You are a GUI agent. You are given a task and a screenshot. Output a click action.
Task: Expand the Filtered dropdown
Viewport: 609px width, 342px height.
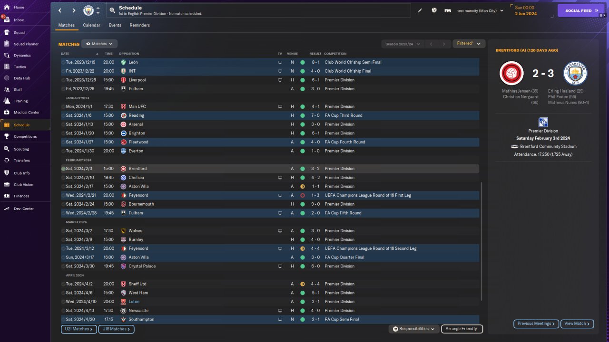coord(469,44)
